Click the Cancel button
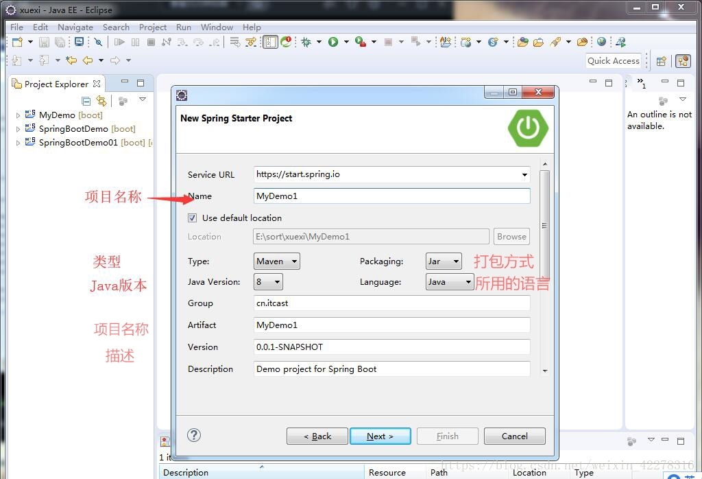The width and height of the screenshot is (702, 479). 514,436
